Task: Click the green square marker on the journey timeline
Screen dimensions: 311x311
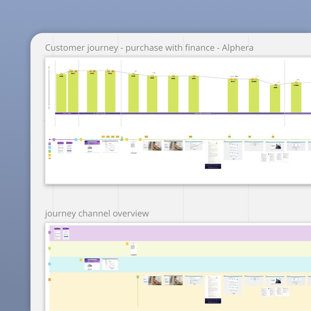Action: click(122, 139)
